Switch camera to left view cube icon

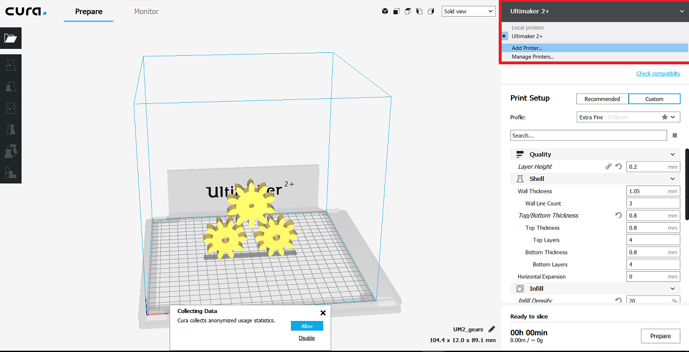pyautogui.click(x=419, y=11)
